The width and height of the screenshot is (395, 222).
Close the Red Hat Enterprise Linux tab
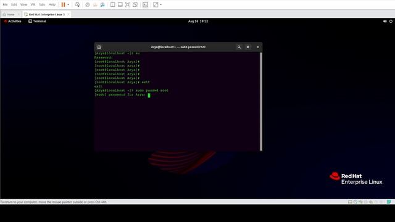tap(69, 14)
